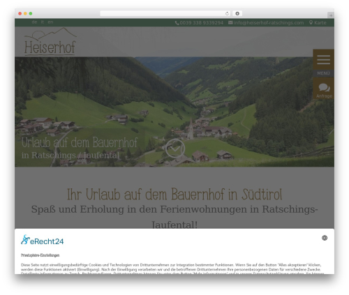This screenshot has height=295, width=349.
Task: Click 'Urlaub auf dem Bauernhof' hero caption
Action: [x=80, y=142]
